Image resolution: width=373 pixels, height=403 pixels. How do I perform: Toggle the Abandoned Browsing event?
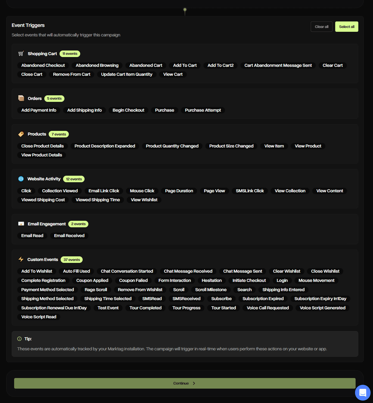click(97, 65)
